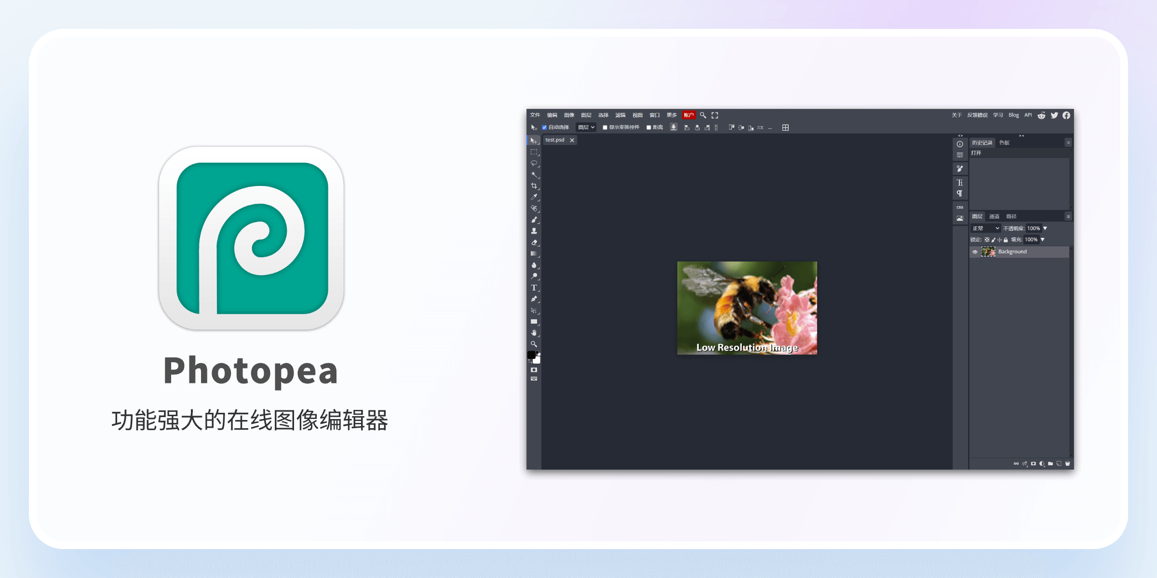Align horizontal centers icon

point(697,128)
